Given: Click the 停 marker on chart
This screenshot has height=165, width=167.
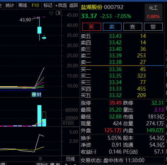Looking at the screenshot, I should click(34, 94).
